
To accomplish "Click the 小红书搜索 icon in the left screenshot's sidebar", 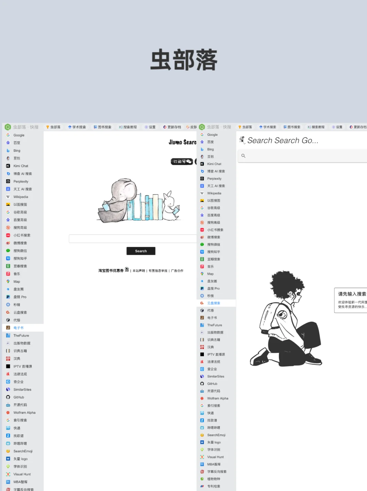I will coord(8,235).
